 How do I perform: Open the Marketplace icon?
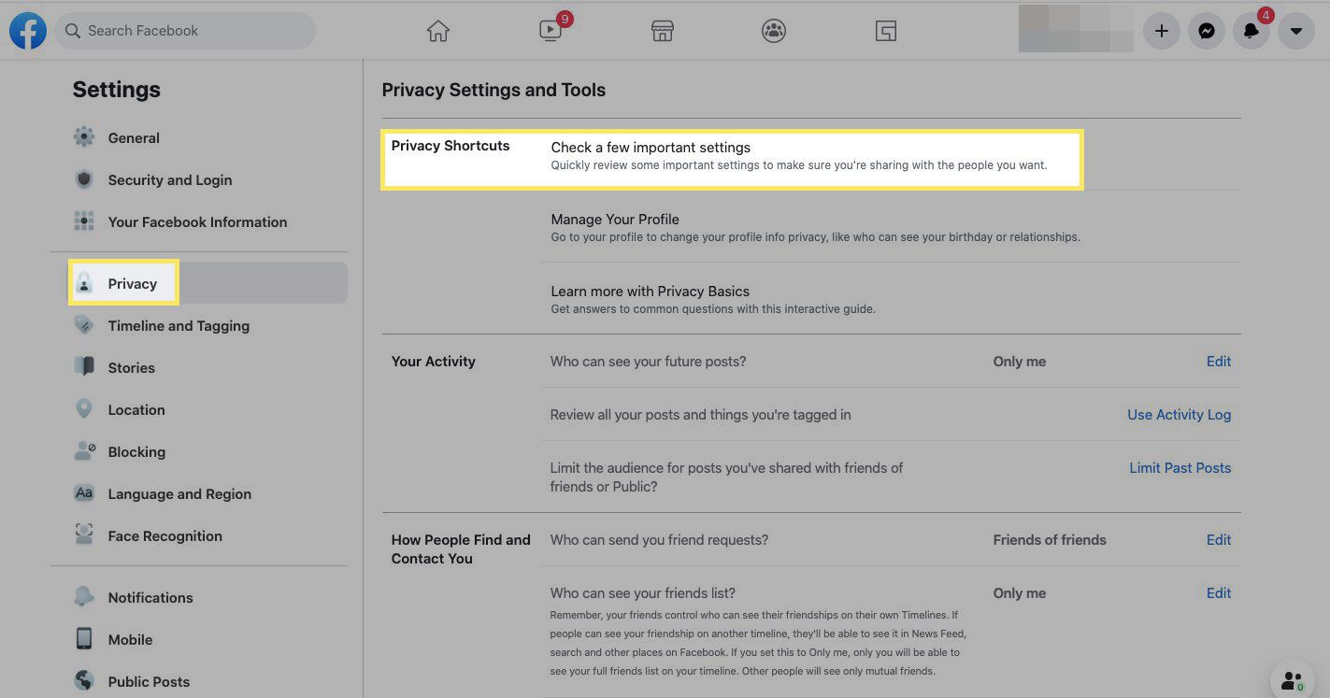[663, 31]
